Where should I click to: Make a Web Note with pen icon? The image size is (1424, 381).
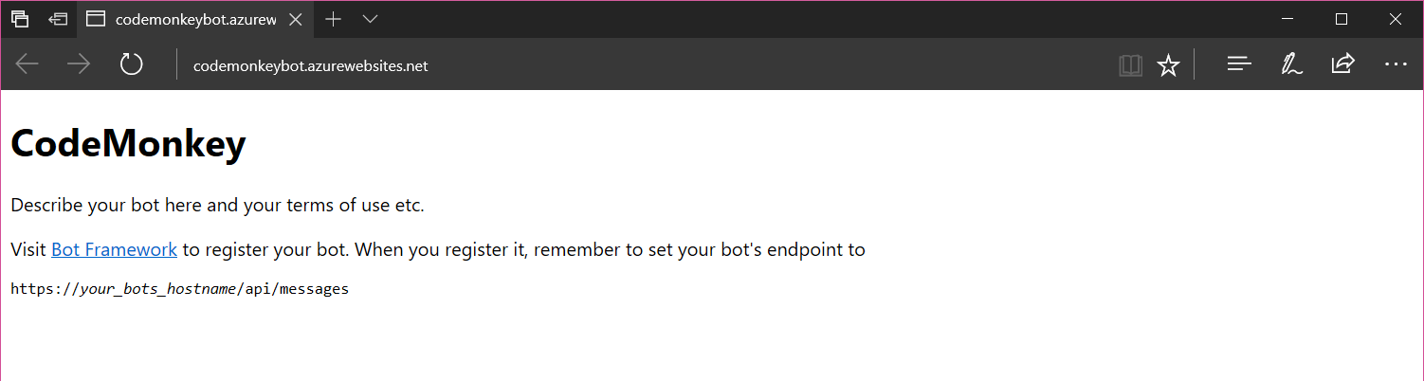pos(1290,64)
